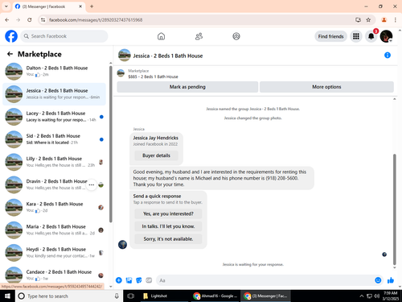Send quick response Sorry, it's not available.
This screenshot has height=302, width=402.
tap(168, 239)
